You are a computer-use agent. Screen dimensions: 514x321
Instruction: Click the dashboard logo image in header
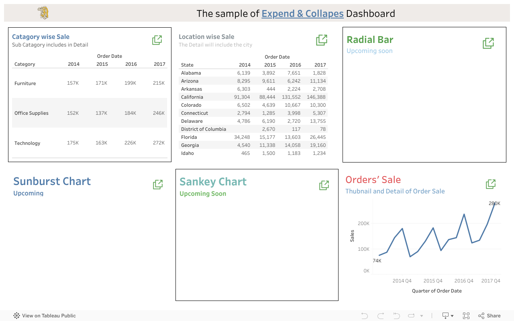pos(43,13)
